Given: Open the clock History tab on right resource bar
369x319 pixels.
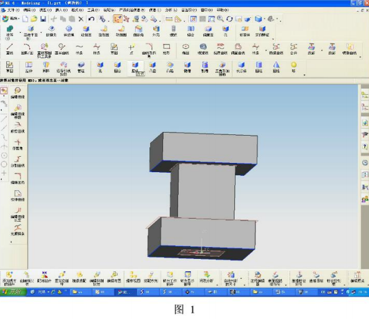Looking at the screenshot, I should [x=365, y=163].
